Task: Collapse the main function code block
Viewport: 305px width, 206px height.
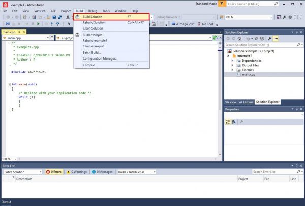Action: coord(10,84)
